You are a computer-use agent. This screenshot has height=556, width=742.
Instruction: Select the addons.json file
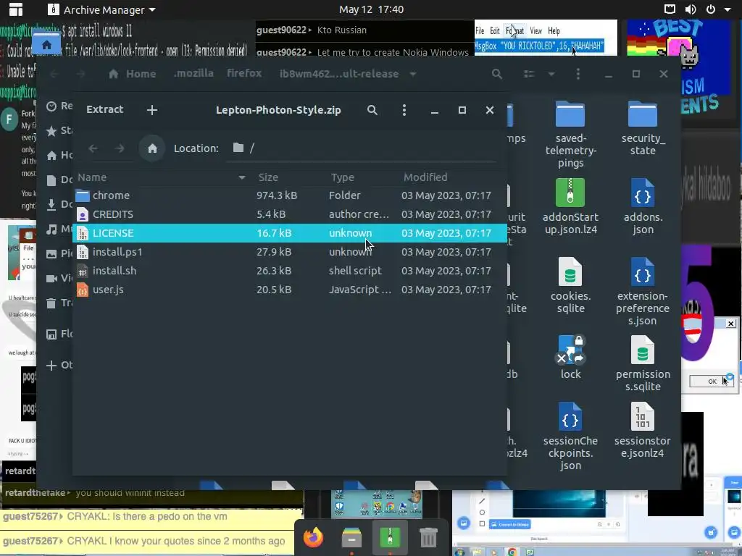(x=643, y=206)
